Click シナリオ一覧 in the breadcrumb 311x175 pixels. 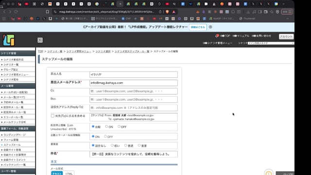tap(55, 52)
